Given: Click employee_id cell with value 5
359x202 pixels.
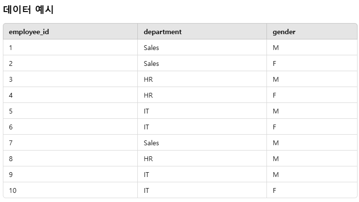Looking at the screenshot, I should pos(70,111).
